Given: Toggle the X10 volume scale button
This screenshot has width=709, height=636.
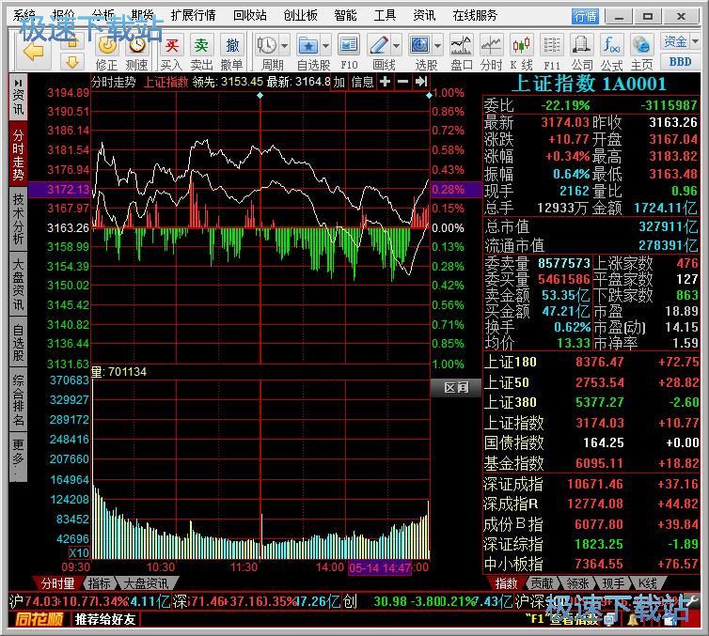Looking at the screenshot, I should coord(79,552).
